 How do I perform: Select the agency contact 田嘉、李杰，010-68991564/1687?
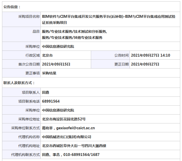pos(71,155)
